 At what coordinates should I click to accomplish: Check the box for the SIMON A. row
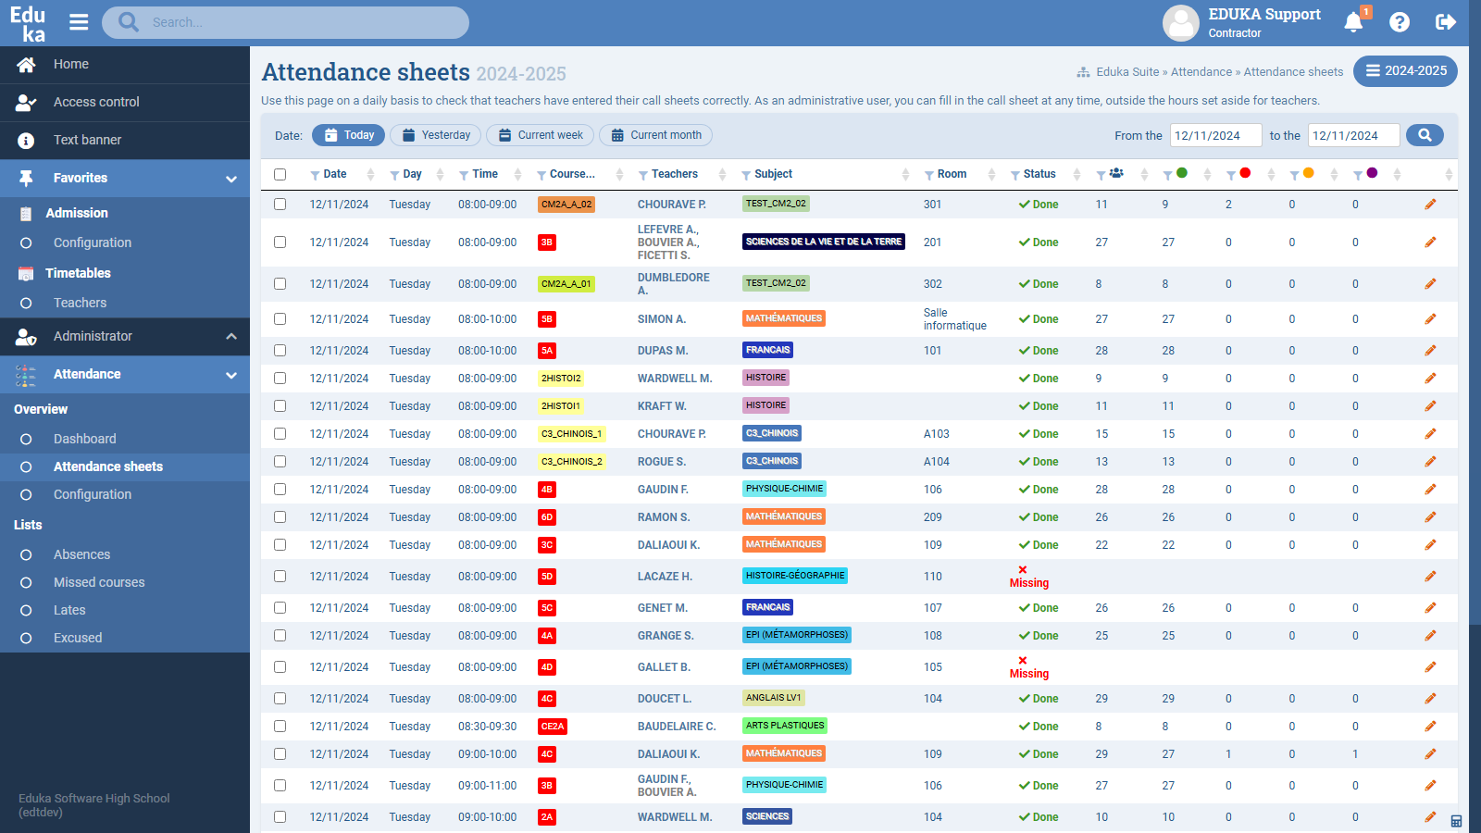click(x=280, y=319)
